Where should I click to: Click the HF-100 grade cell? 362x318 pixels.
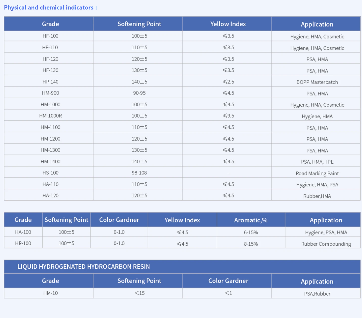click(50, 36)
